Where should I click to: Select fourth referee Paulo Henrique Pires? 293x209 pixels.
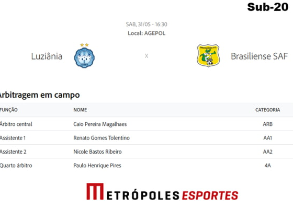(97, 166)
